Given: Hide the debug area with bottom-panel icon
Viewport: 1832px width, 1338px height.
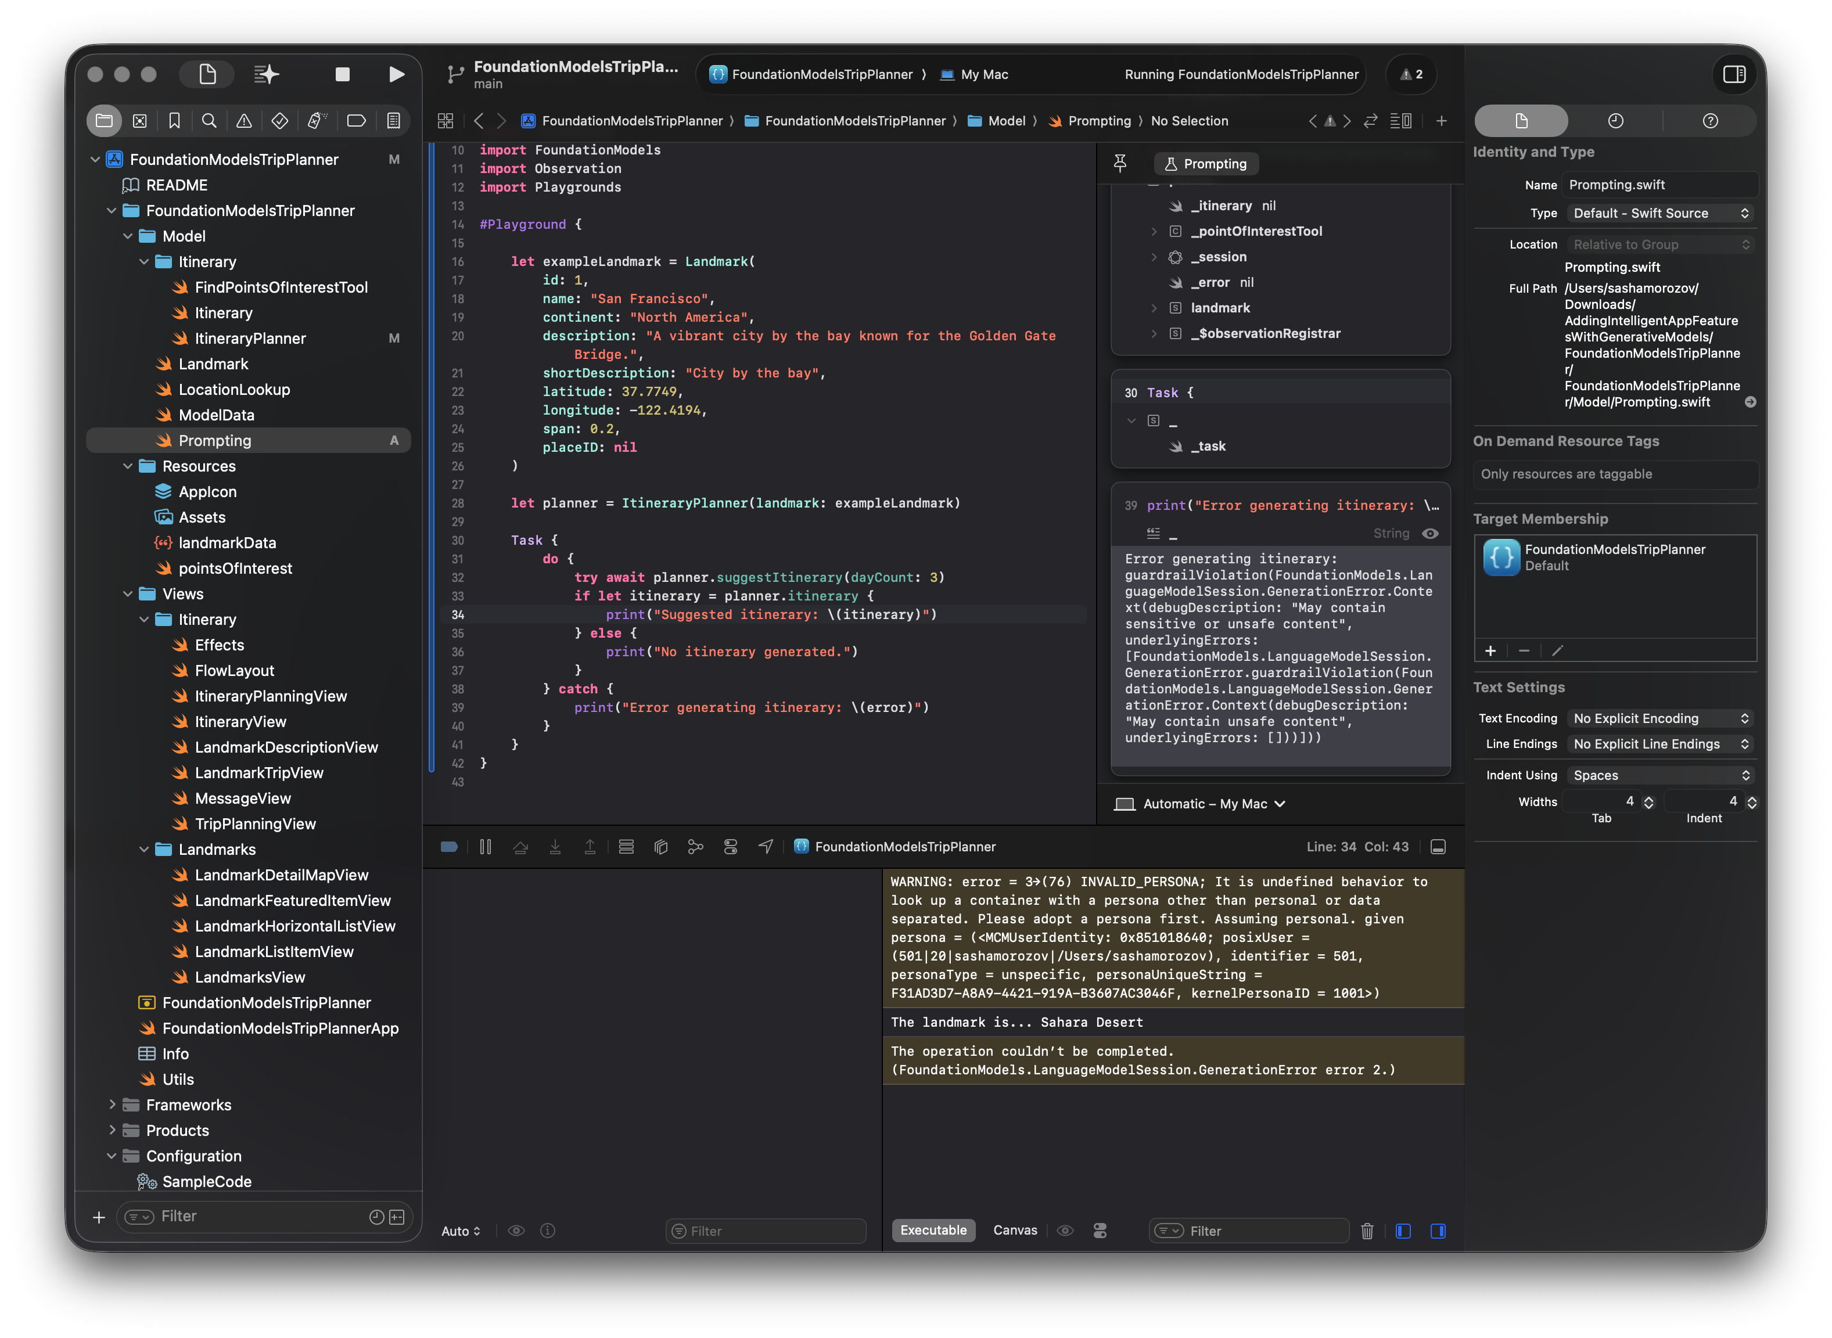Looking at the screenshot, I should click(1438, 847).
